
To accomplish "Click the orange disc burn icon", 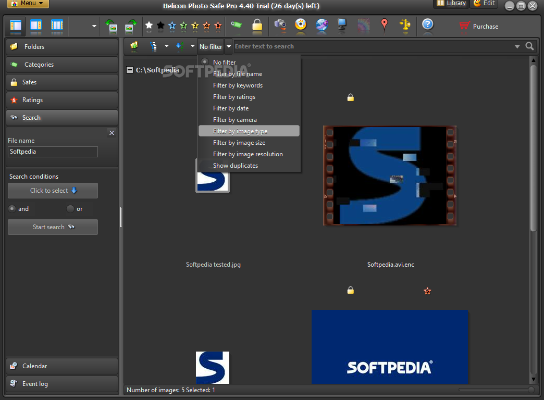I will pos(301,24).
